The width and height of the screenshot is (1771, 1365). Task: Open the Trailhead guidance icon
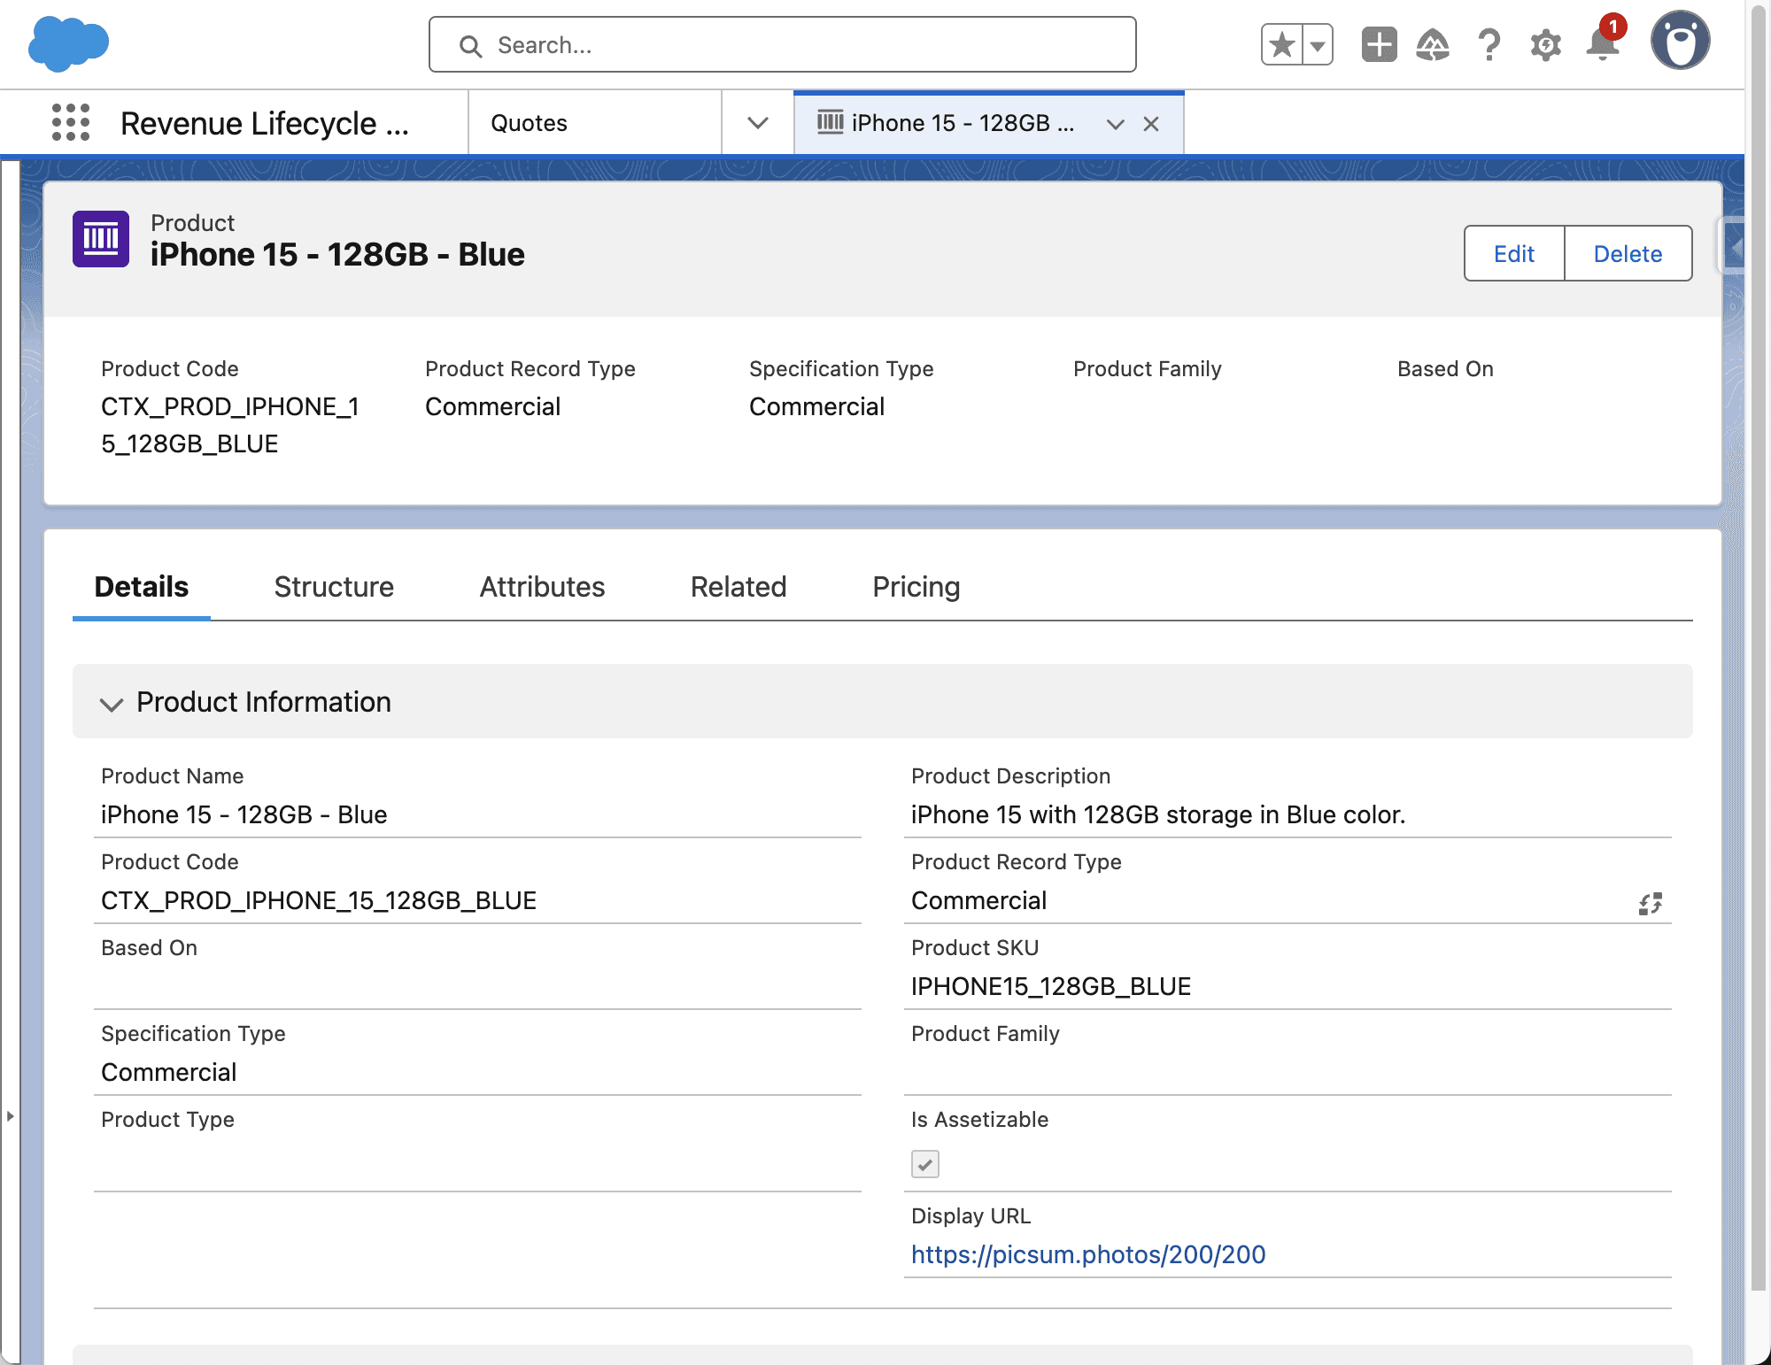point(1433,44)
